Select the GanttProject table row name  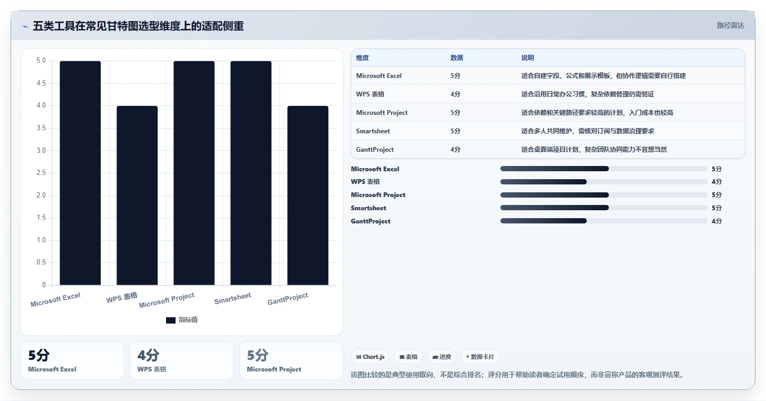point(375,150)
